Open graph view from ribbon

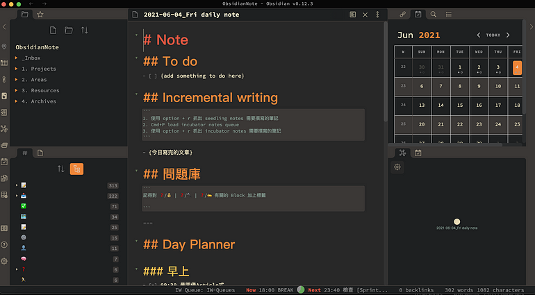coord(4,128)
